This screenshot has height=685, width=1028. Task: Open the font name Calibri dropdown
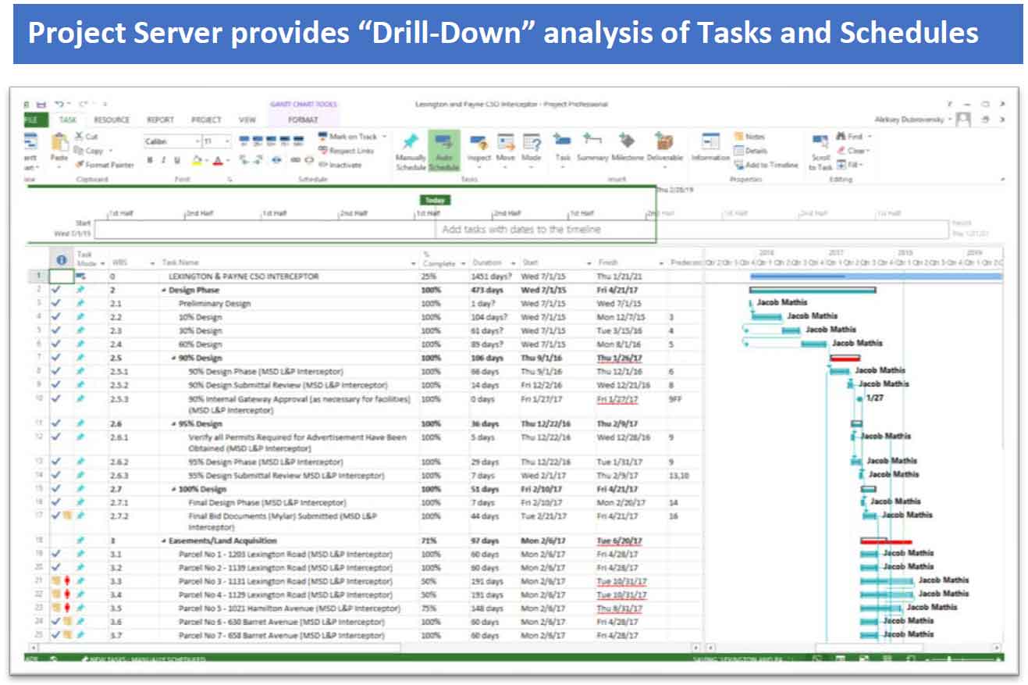click(x=197, y=142)
